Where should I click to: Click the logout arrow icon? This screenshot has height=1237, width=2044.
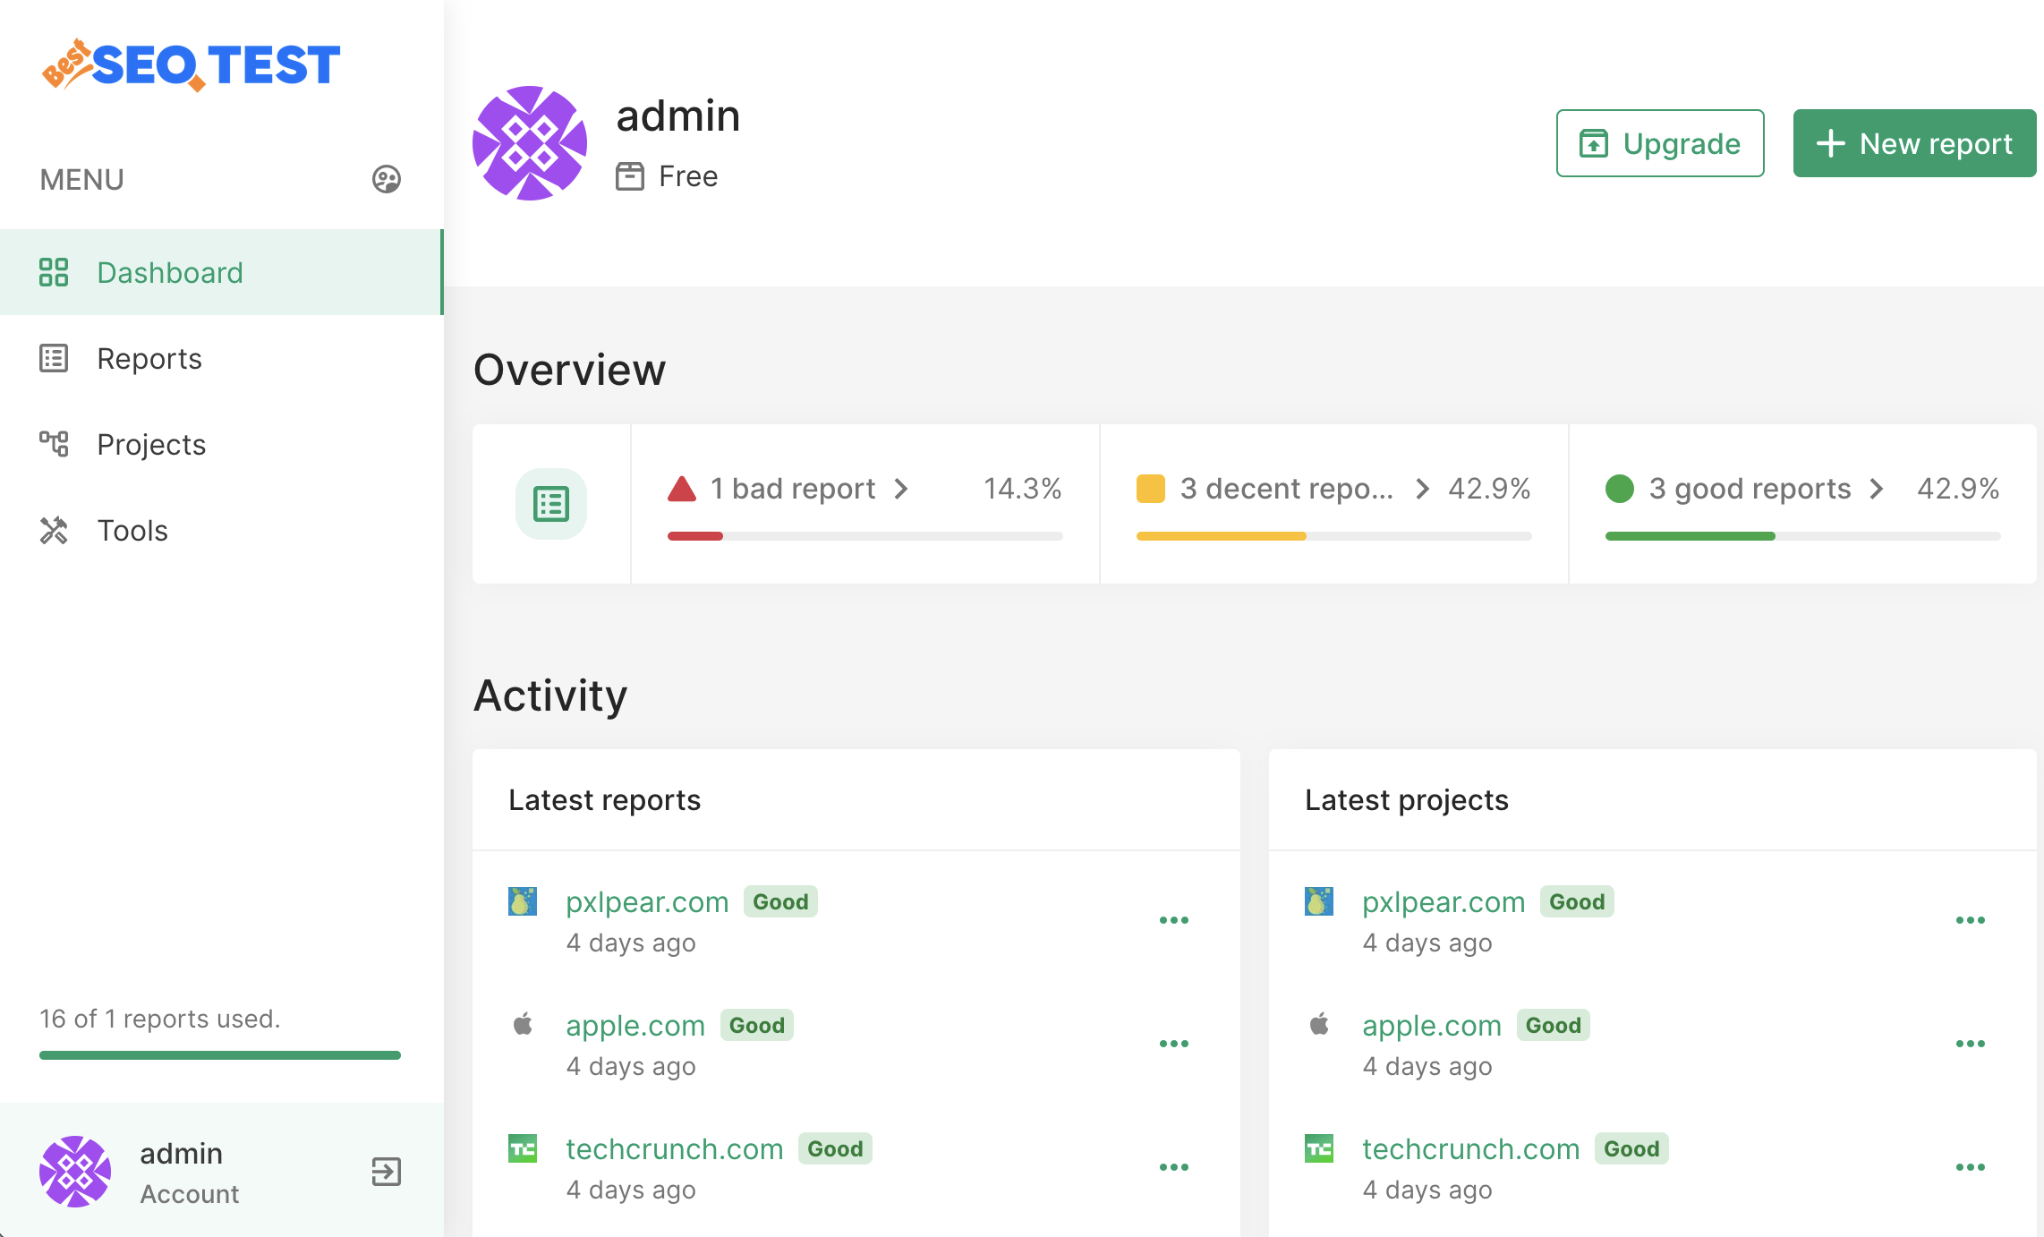click(386, 1172)
